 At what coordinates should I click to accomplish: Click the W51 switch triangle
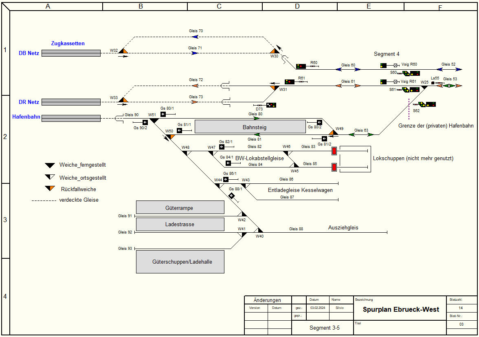pos(154,120)
